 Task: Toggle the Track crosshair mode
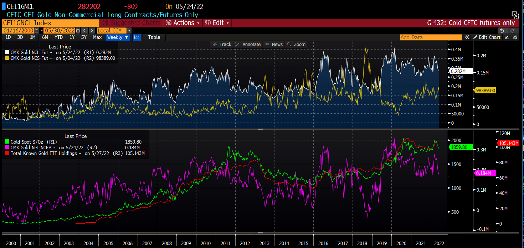click(x=222, y=45)
